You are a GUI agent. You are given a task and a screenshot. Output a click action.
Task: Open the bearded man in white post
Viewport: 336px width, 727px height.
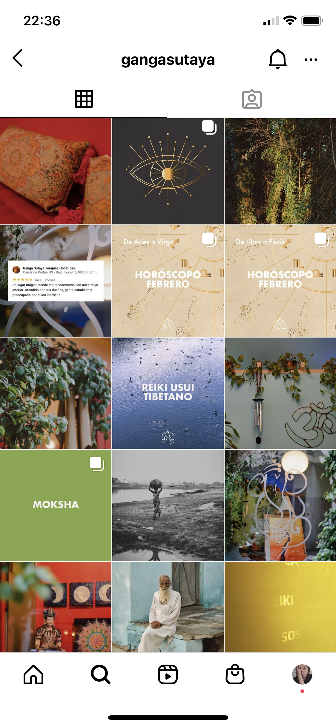(x=168, y=607)
